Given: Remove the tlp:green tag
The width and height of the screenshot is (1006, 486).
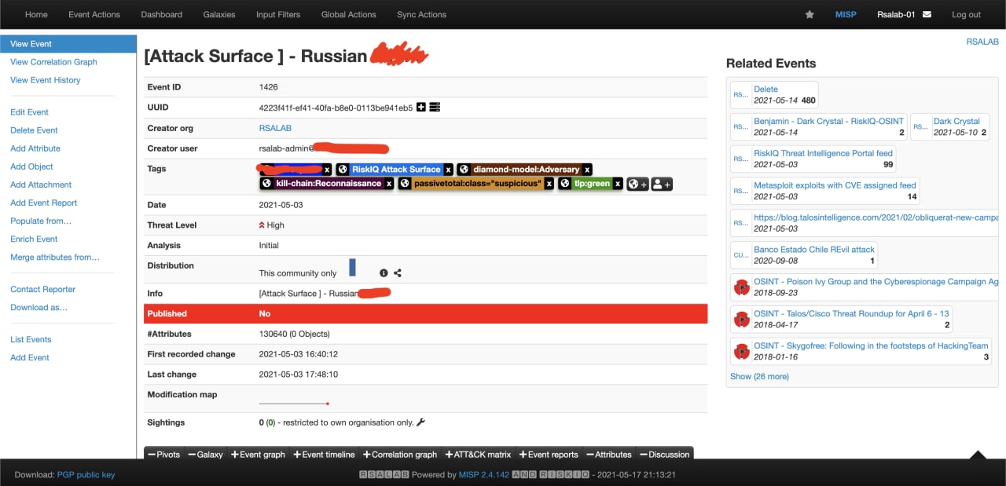Looking at the screenshot, I should 618,184.
